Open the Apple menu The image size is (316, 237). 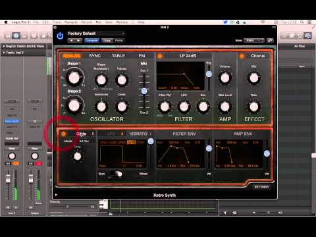point(6,22)
